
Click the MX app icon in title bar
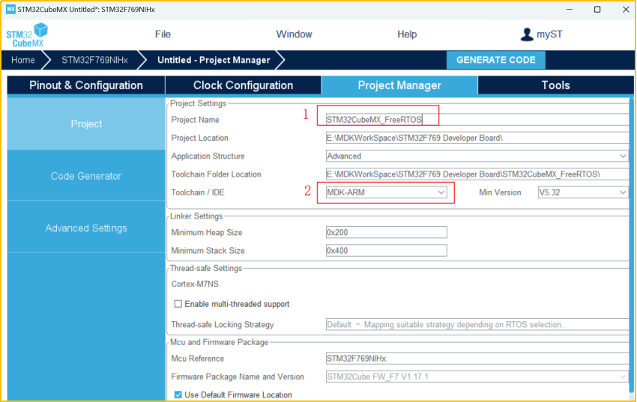click(10, 9)
